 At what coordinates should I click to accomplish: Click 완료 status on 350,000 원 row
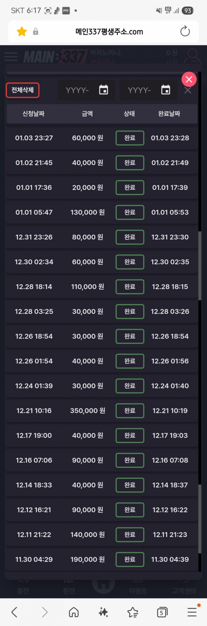click(x=130, y=411)
